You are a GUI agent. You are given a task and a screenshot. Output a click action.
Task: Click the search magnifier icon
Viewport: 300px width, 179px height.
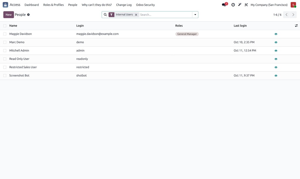click(105, 15)
